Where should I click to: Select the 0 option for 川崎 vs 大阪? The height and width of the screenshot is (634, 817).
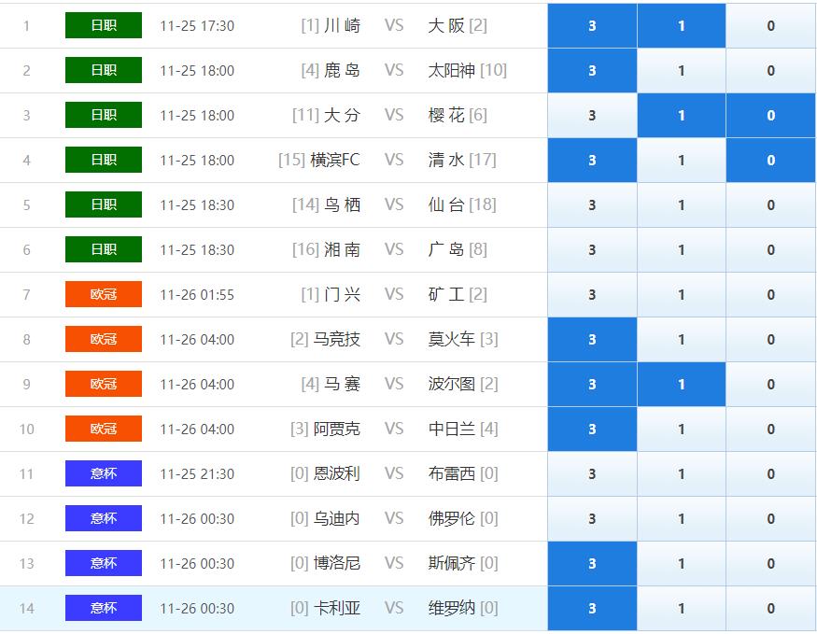[770, 26]
